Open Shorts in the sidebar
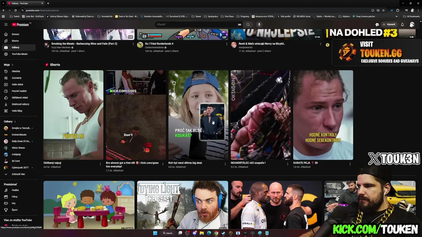The image size is (422, 237). 19,41
